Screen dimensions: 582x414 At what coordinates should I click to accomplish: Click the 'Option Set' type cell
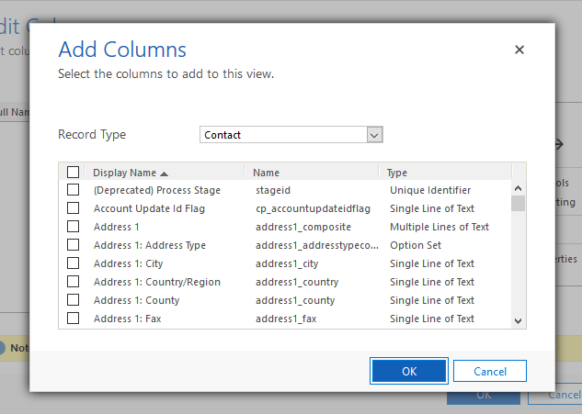pos(416,245)
